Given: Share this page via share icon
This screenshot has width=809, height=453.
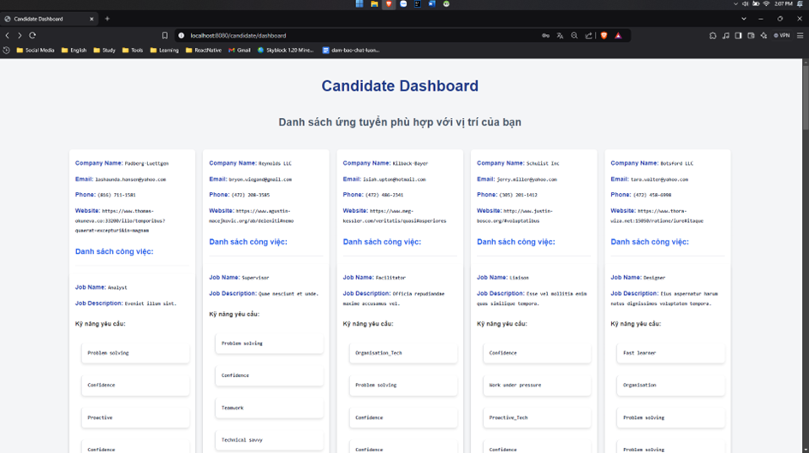Looking at the screenshot, I should (x=589, y=36).
